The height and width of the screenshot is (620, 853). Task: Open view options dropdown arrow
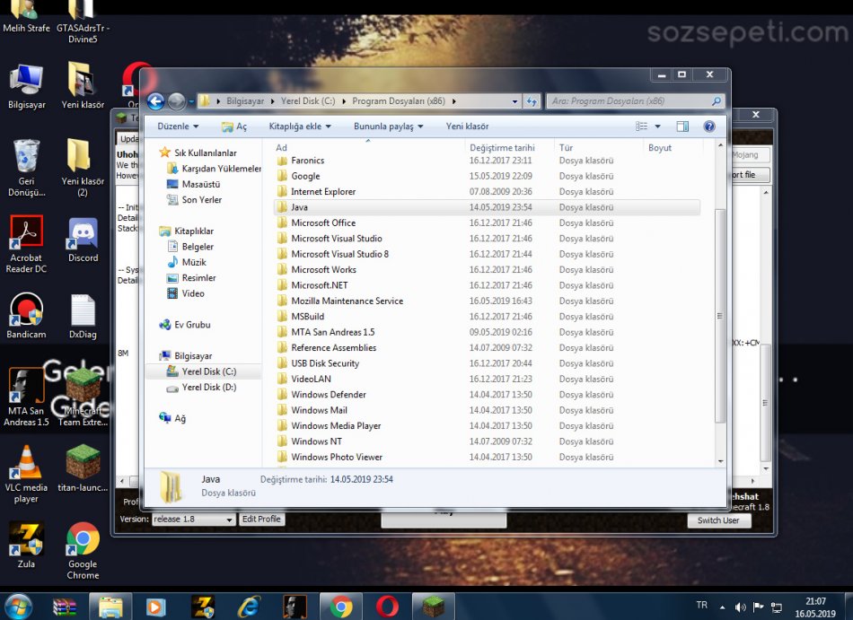point(657,127)
